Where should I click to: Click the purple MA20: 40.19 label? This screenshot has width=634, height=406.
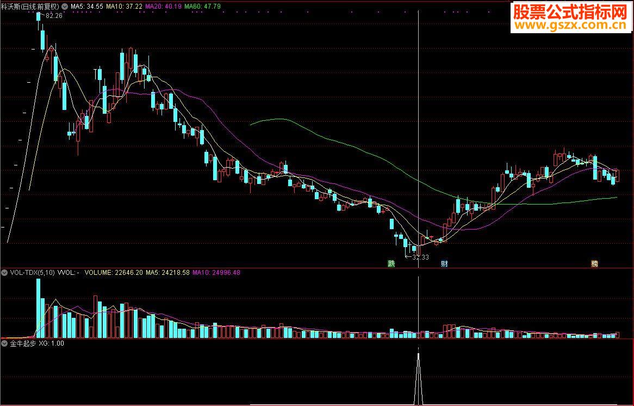click(x=163, y=7)
